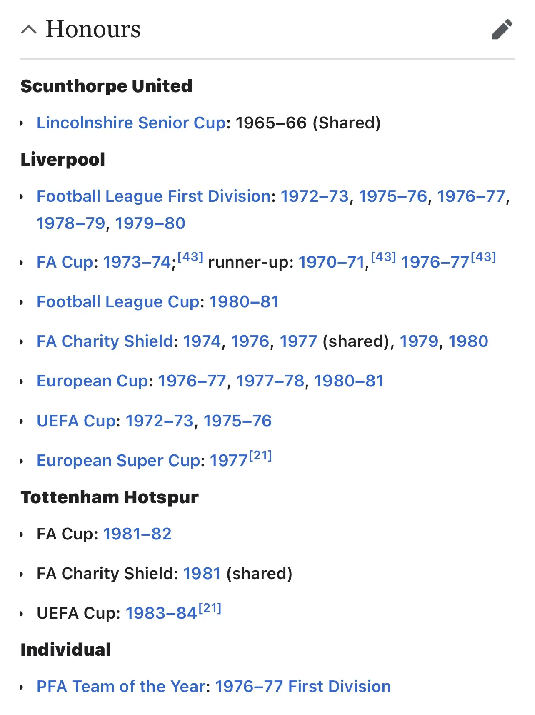The image size is (535, 715).
Task: Open the Liverpool UEFA Cup link
Action: tap(76, 421)
